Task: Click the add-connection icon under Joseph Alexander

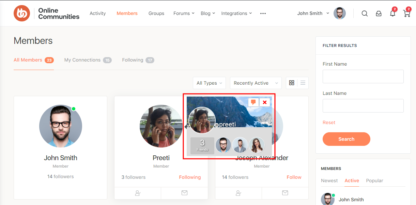Action: click(x=238, y=193)
